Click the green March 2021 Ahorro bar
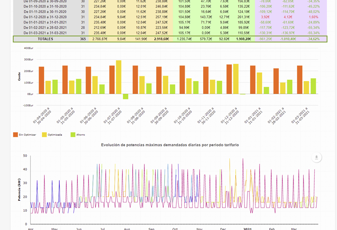This screenshot has height=230, width=337. 313,86
